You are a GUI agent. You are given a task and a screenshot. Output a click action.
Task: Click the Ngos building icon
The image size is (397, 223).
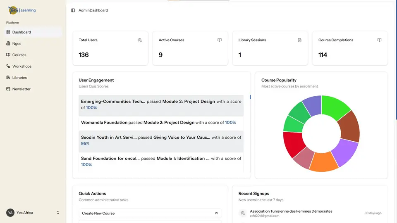pyautogui.click(x=8, y=43)
